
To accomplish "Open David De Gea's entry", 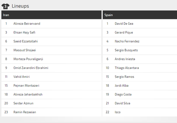I will point(124,24).
